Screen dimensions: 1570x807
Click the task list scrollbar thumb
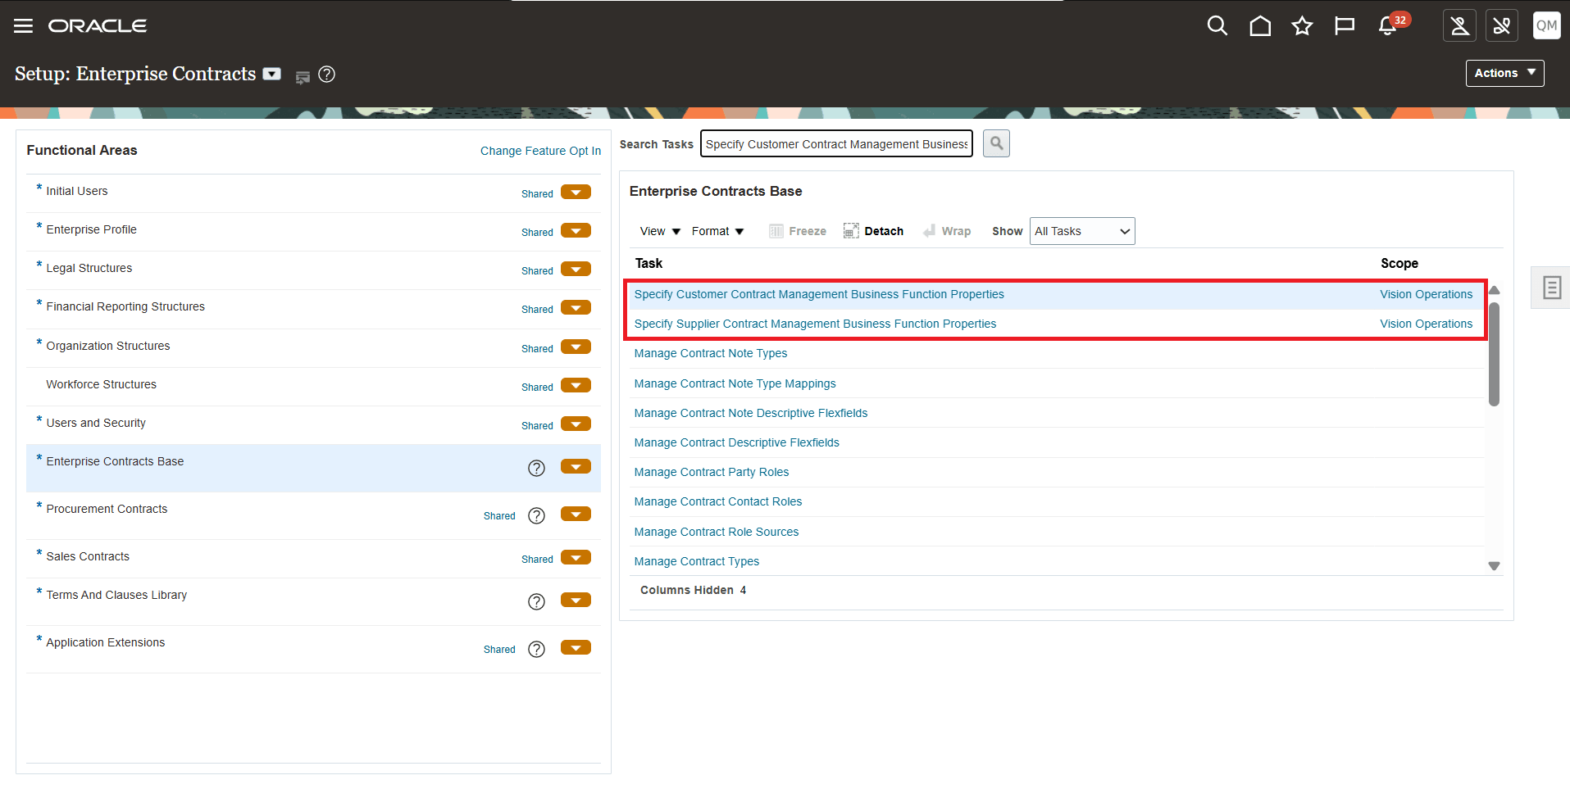(x=1494, y=354)
